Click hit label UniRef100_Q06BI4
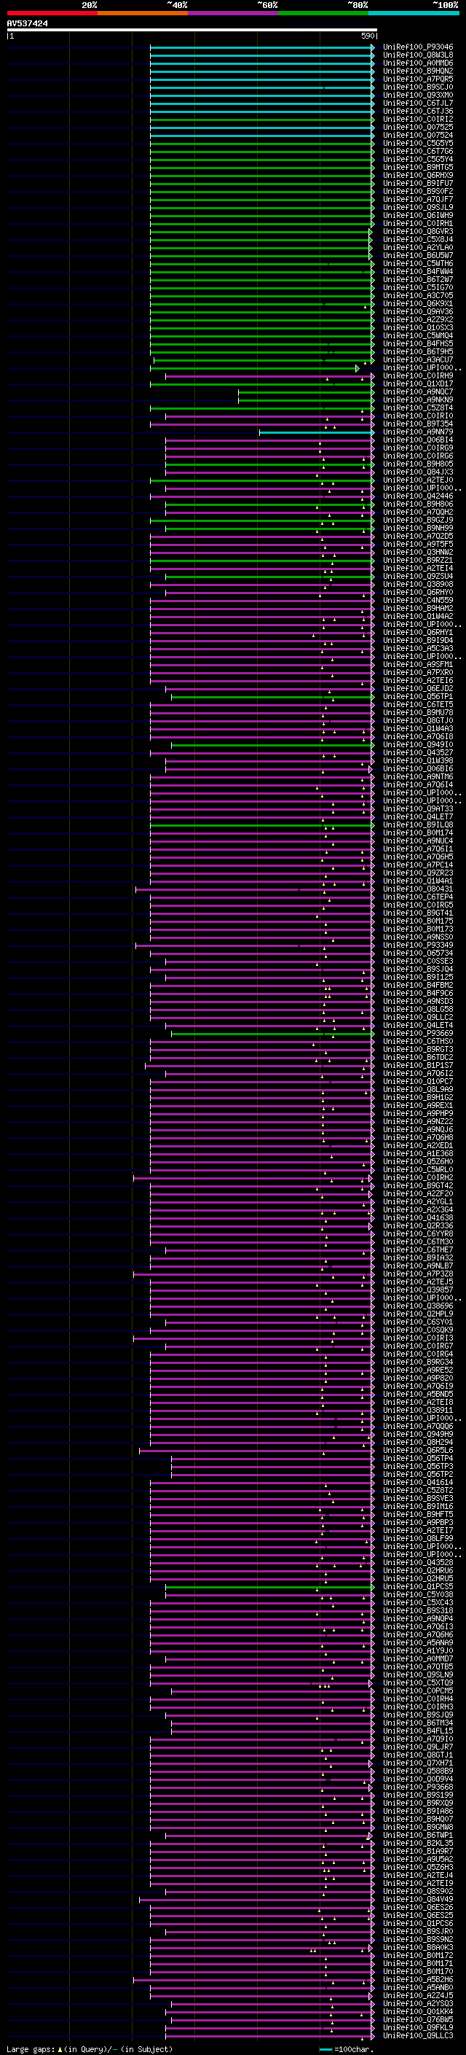Image resolution: width=466 pixels, height=2055 pixels. [x=418, y=440]
